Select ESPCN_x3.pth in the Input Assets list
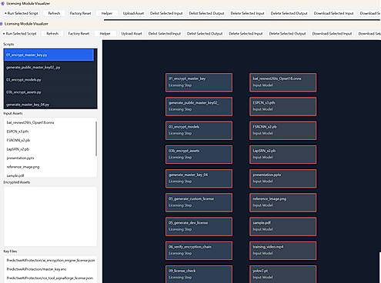381x283 pixels. (49, 132)
